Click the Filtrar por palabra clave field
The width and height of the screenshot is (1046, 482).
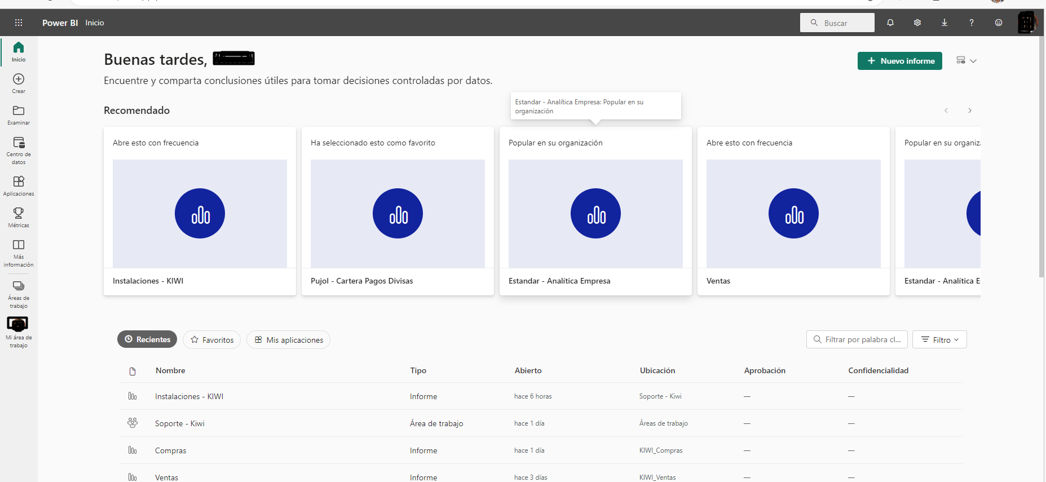coord(857,339)
